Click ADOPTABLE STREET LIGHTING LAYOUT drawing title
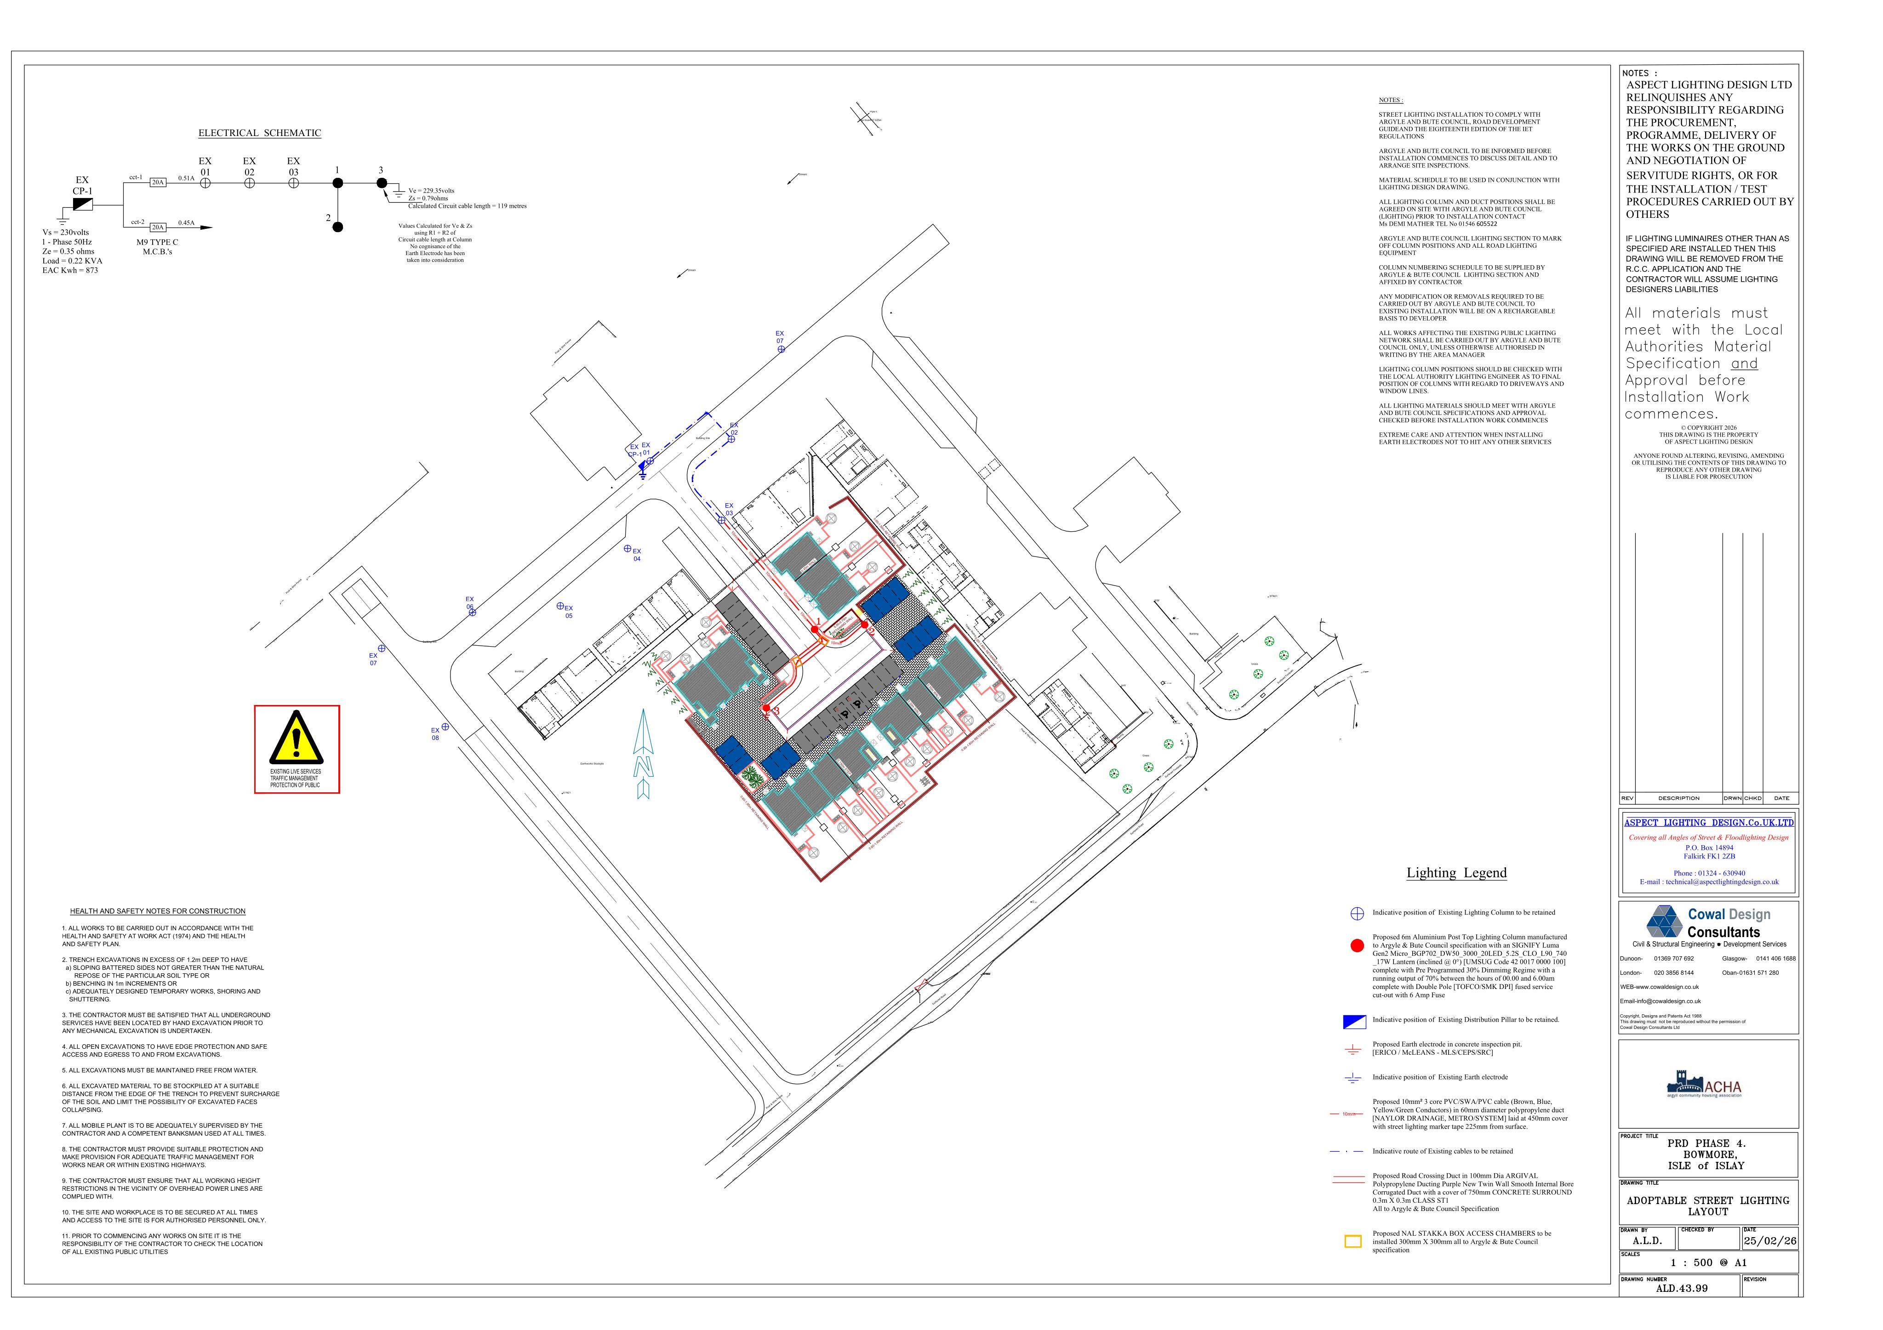This screenshot has width=1883, height=1330. coord(1708,1206)
